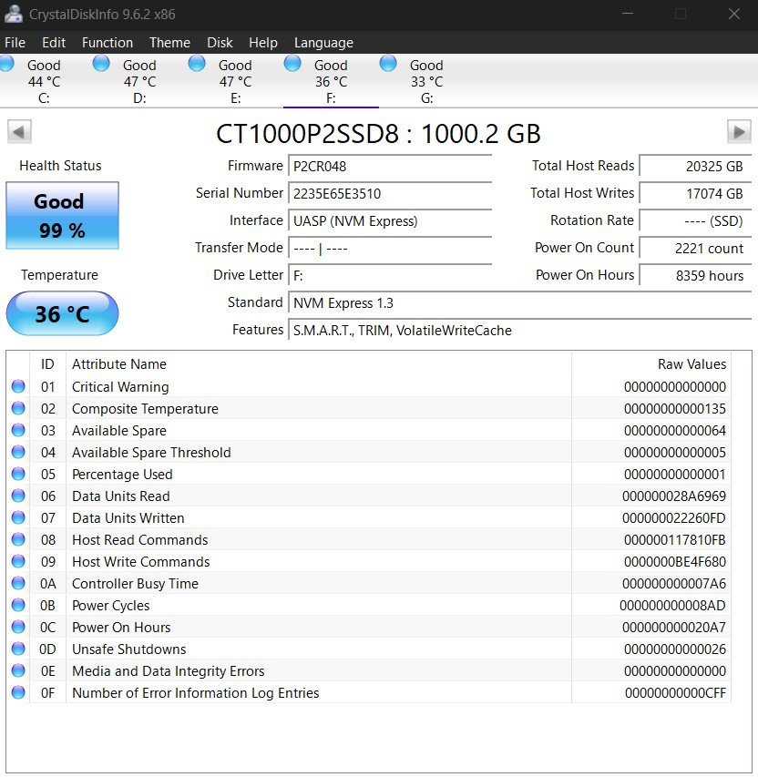
Task: Open the Theme menu
Action: 169,43
